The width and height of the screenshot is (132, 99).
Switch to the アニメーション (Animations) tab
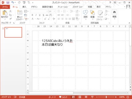[63, 7]
